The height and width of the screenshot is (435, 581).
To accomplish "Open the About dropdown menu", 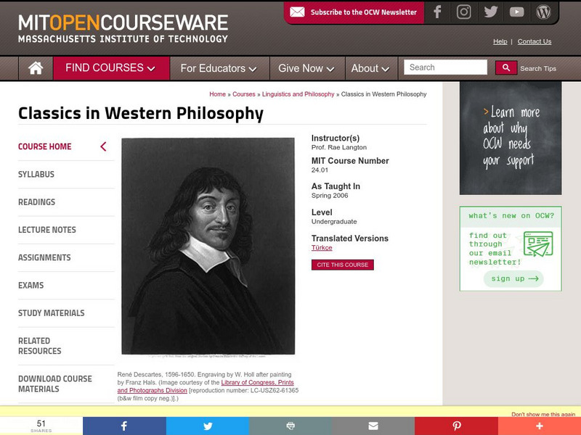I will tap(371, 68).
